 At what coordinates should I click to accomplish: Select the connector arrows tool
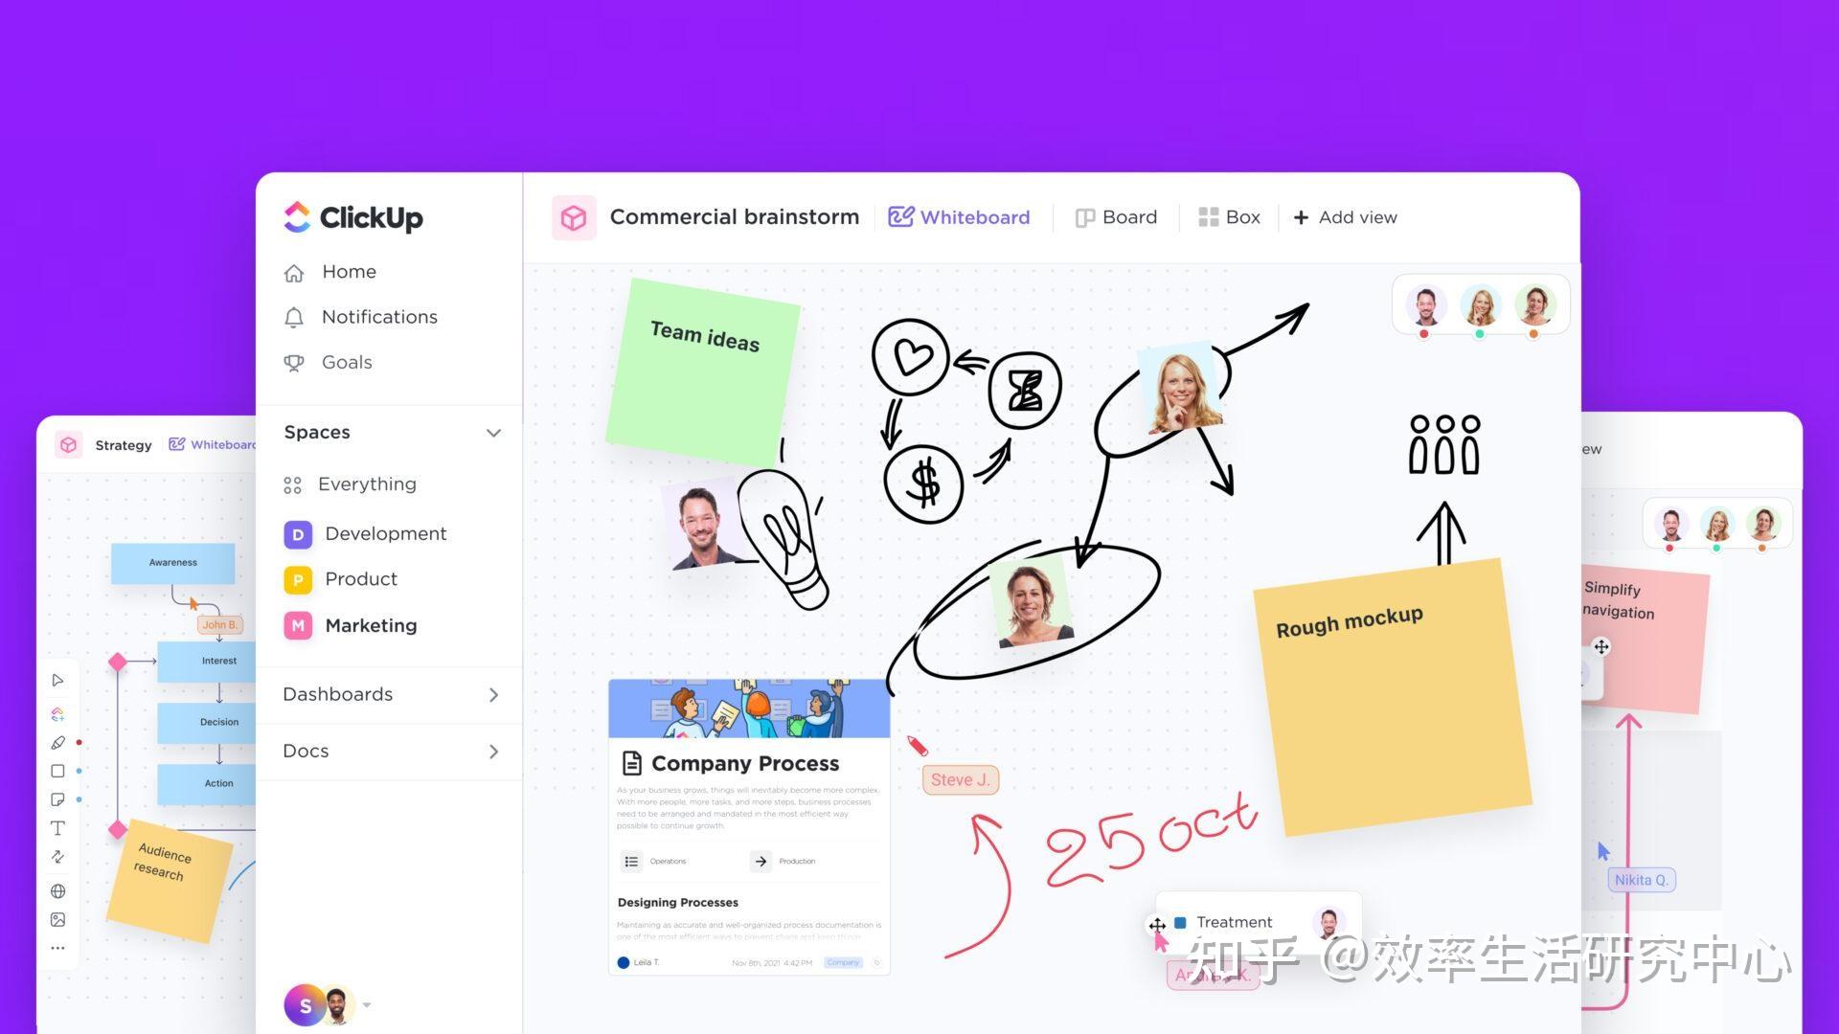point(57,857)
